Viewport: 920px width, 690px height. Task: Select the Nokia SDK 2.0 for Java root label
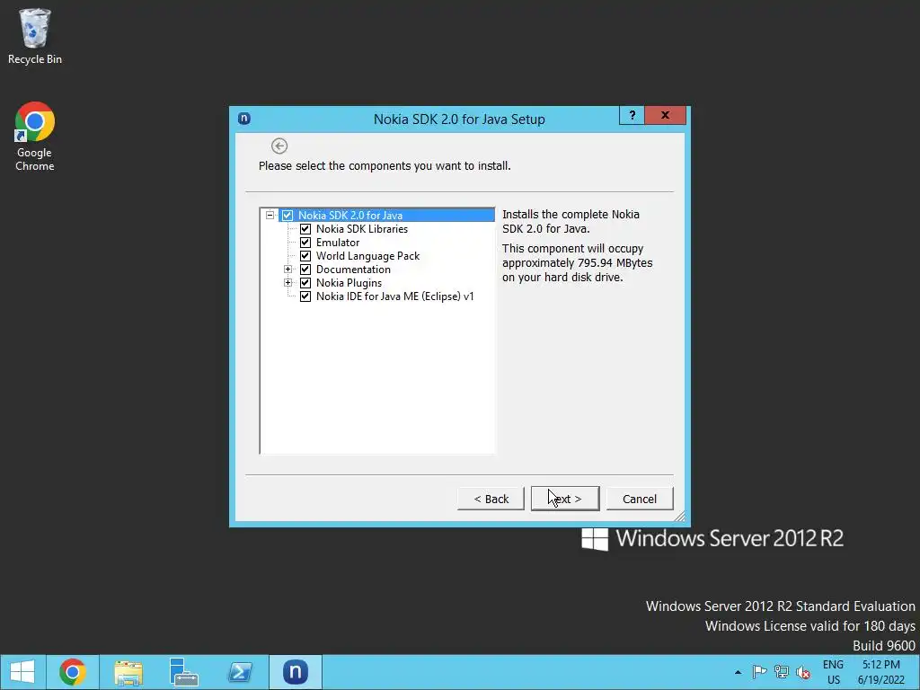click(x=350, y=216)
